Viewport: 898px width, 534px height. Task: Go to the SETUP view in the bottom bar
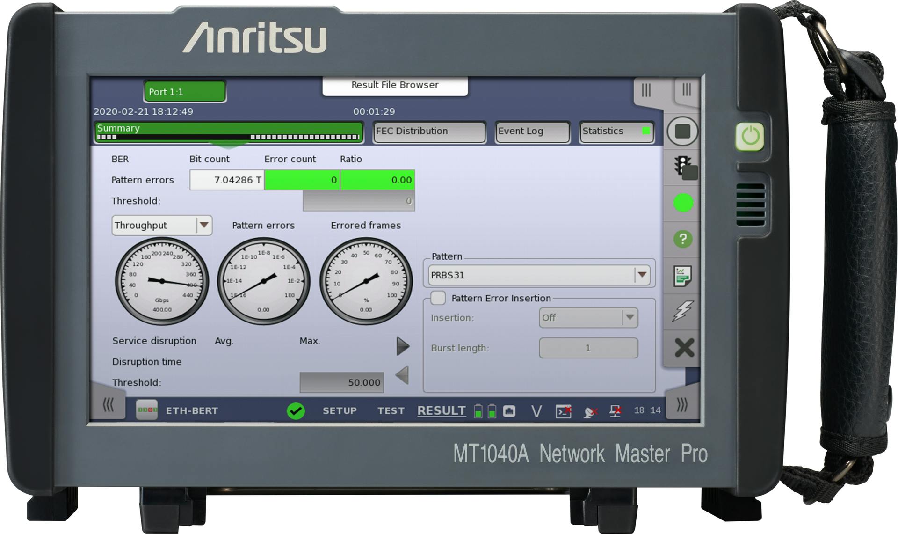[340, 410]
